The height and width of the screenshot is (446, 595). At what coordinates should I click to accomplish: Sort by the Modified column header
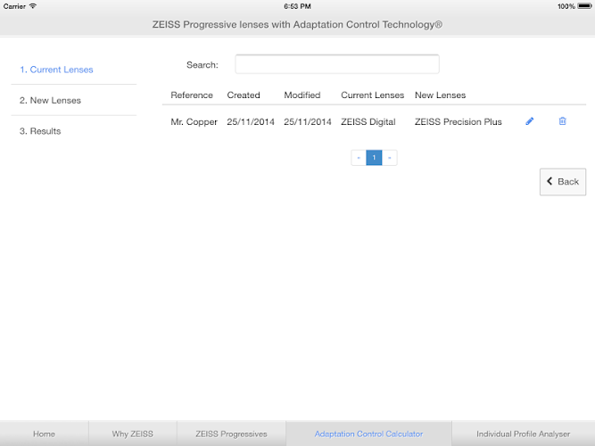pos(302,95)
